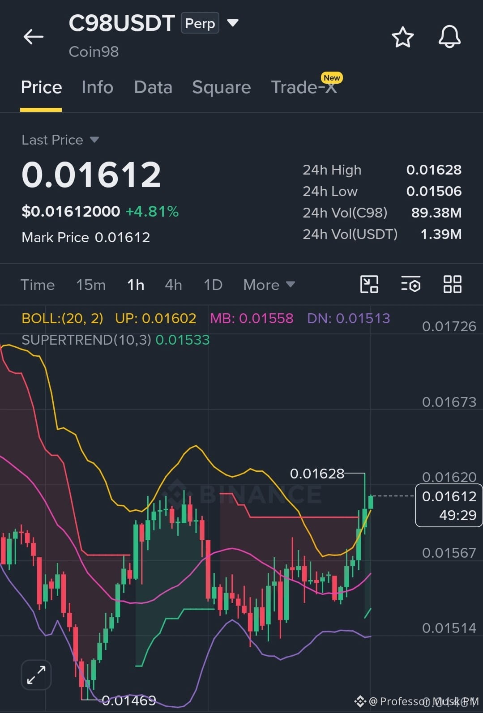Open price alerts via bell icon
The image size is (483, 713).
(449, 37)
